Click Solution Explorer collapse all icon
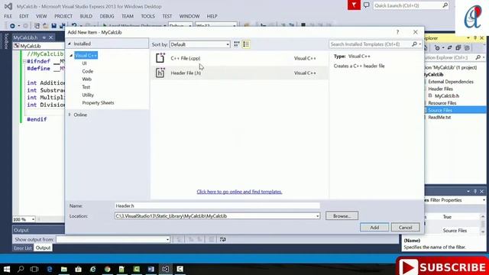Screen dimensions: 489x275 pyautogui.click(x=458, y=48)
